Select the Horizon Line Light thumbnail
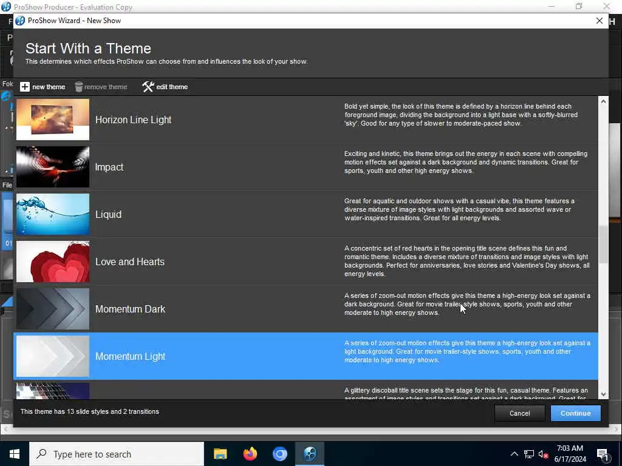The height and width of the screenshot is (466, 622). point(53,120)
